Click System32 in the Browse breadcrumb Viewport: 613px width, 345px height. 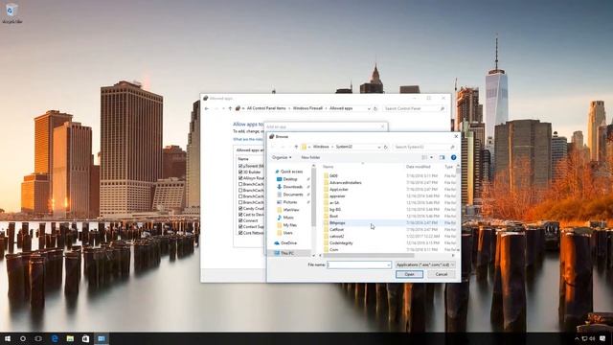click(x=344, y=147)
